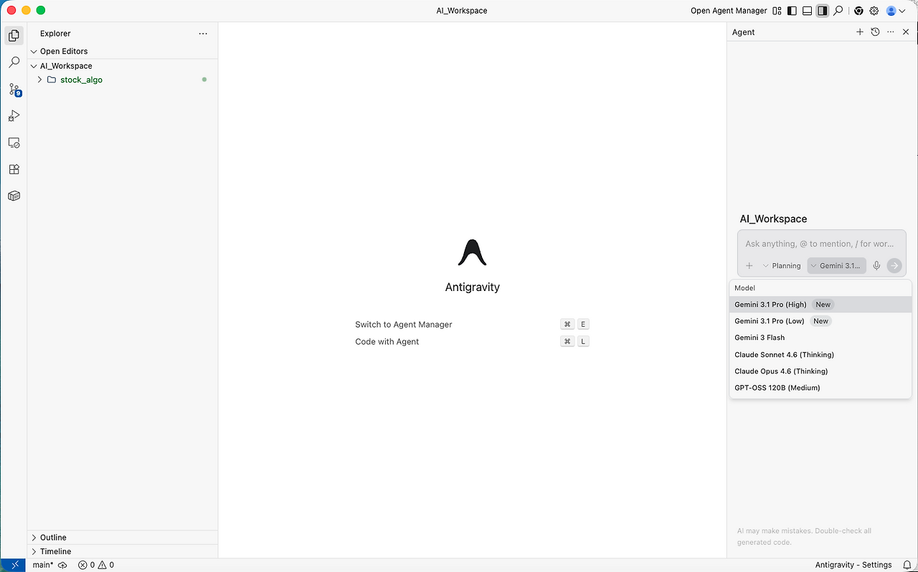Toggle the bottom panel visibility
This screenshot has width=918, height=572.
tap(807, 11)
